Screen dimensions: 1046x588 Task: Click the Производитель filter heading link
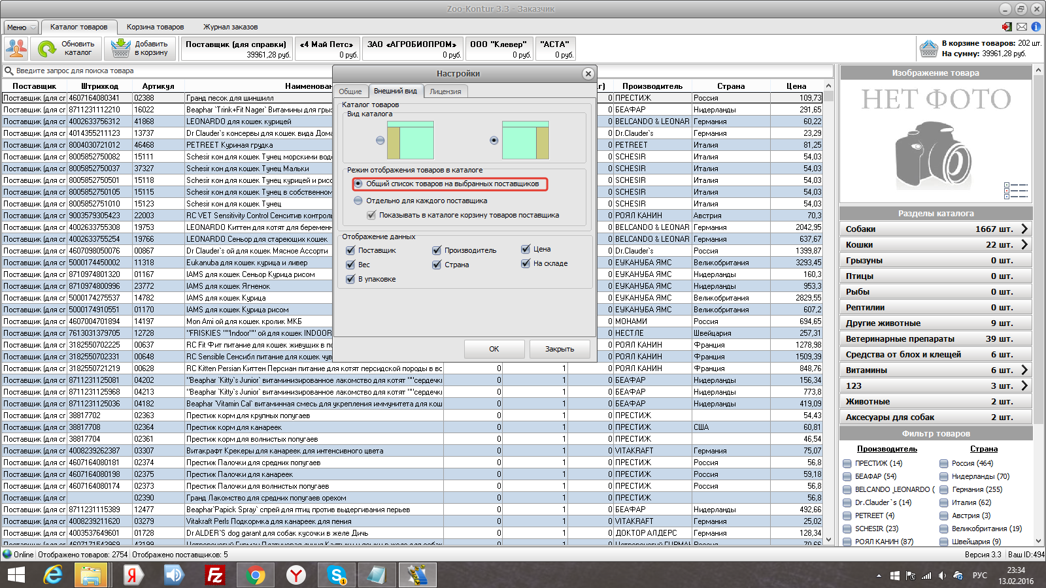(887, 449)
